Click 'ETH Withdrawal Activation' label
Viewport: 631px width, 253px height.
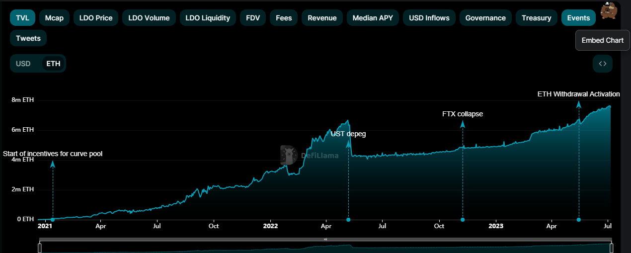(x=579, y=94)
